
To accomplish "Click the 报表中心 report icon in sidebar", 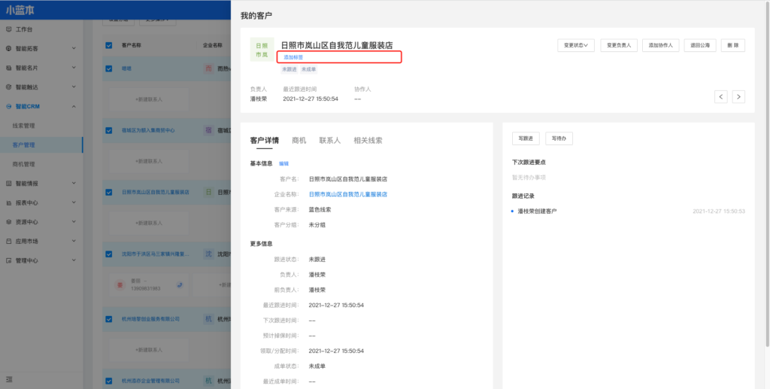I will click(9, 202).
